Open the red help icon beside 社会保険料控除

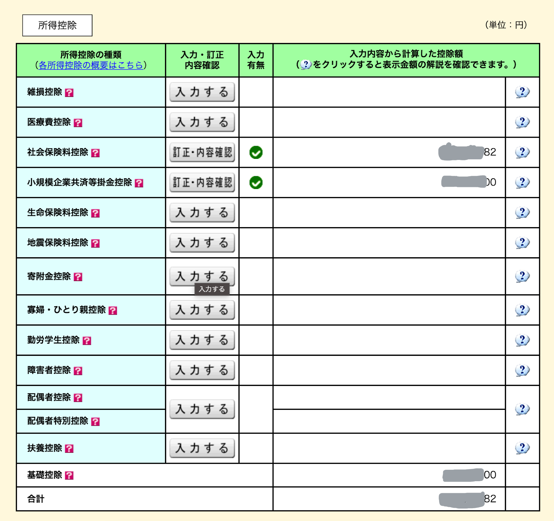95,153
